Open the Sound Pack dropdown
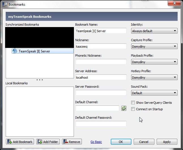Image resolution: width=183 pixels, height=150 pixels. click(x=154, y=93)
